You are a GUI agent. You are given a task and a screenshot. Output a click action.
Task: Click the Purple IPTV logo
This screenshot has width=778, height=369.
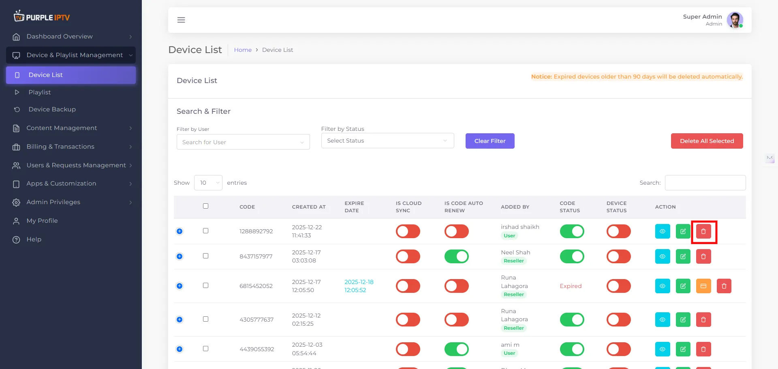42,16
